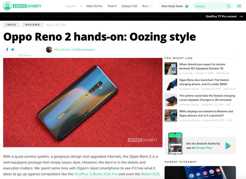
Task: Open the Oppo Reno Ace launched article
Action: click(204, 82)
